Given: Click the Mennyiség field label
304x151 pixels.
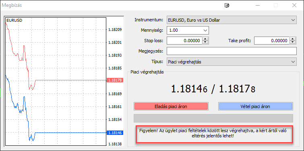Looking at the screenshot, I should (152, 31).
